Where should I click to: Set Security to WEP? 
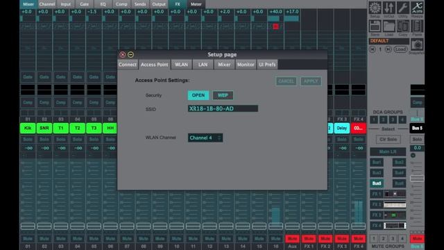[x=223, y=95]
